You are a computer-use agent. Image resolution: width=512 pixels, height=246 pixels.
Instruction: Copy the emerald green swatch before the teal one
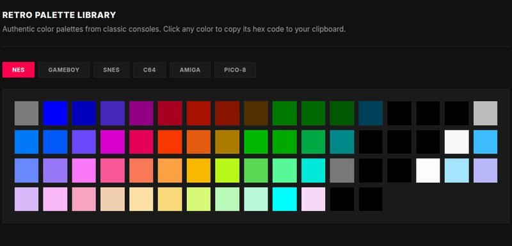tap(314, 142)
